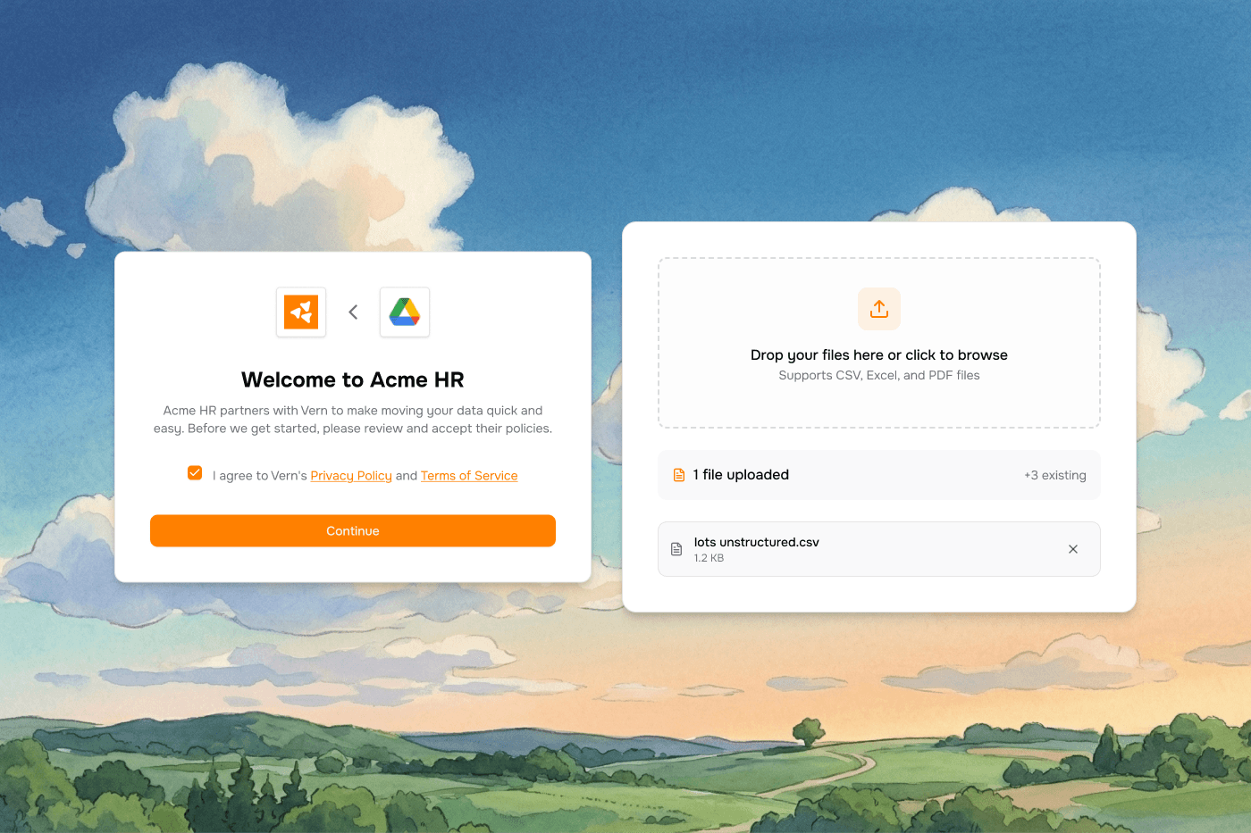This screenshot has height=833, width=1251.
Task: Click the Google Drive logo icon
Action: 405,312
